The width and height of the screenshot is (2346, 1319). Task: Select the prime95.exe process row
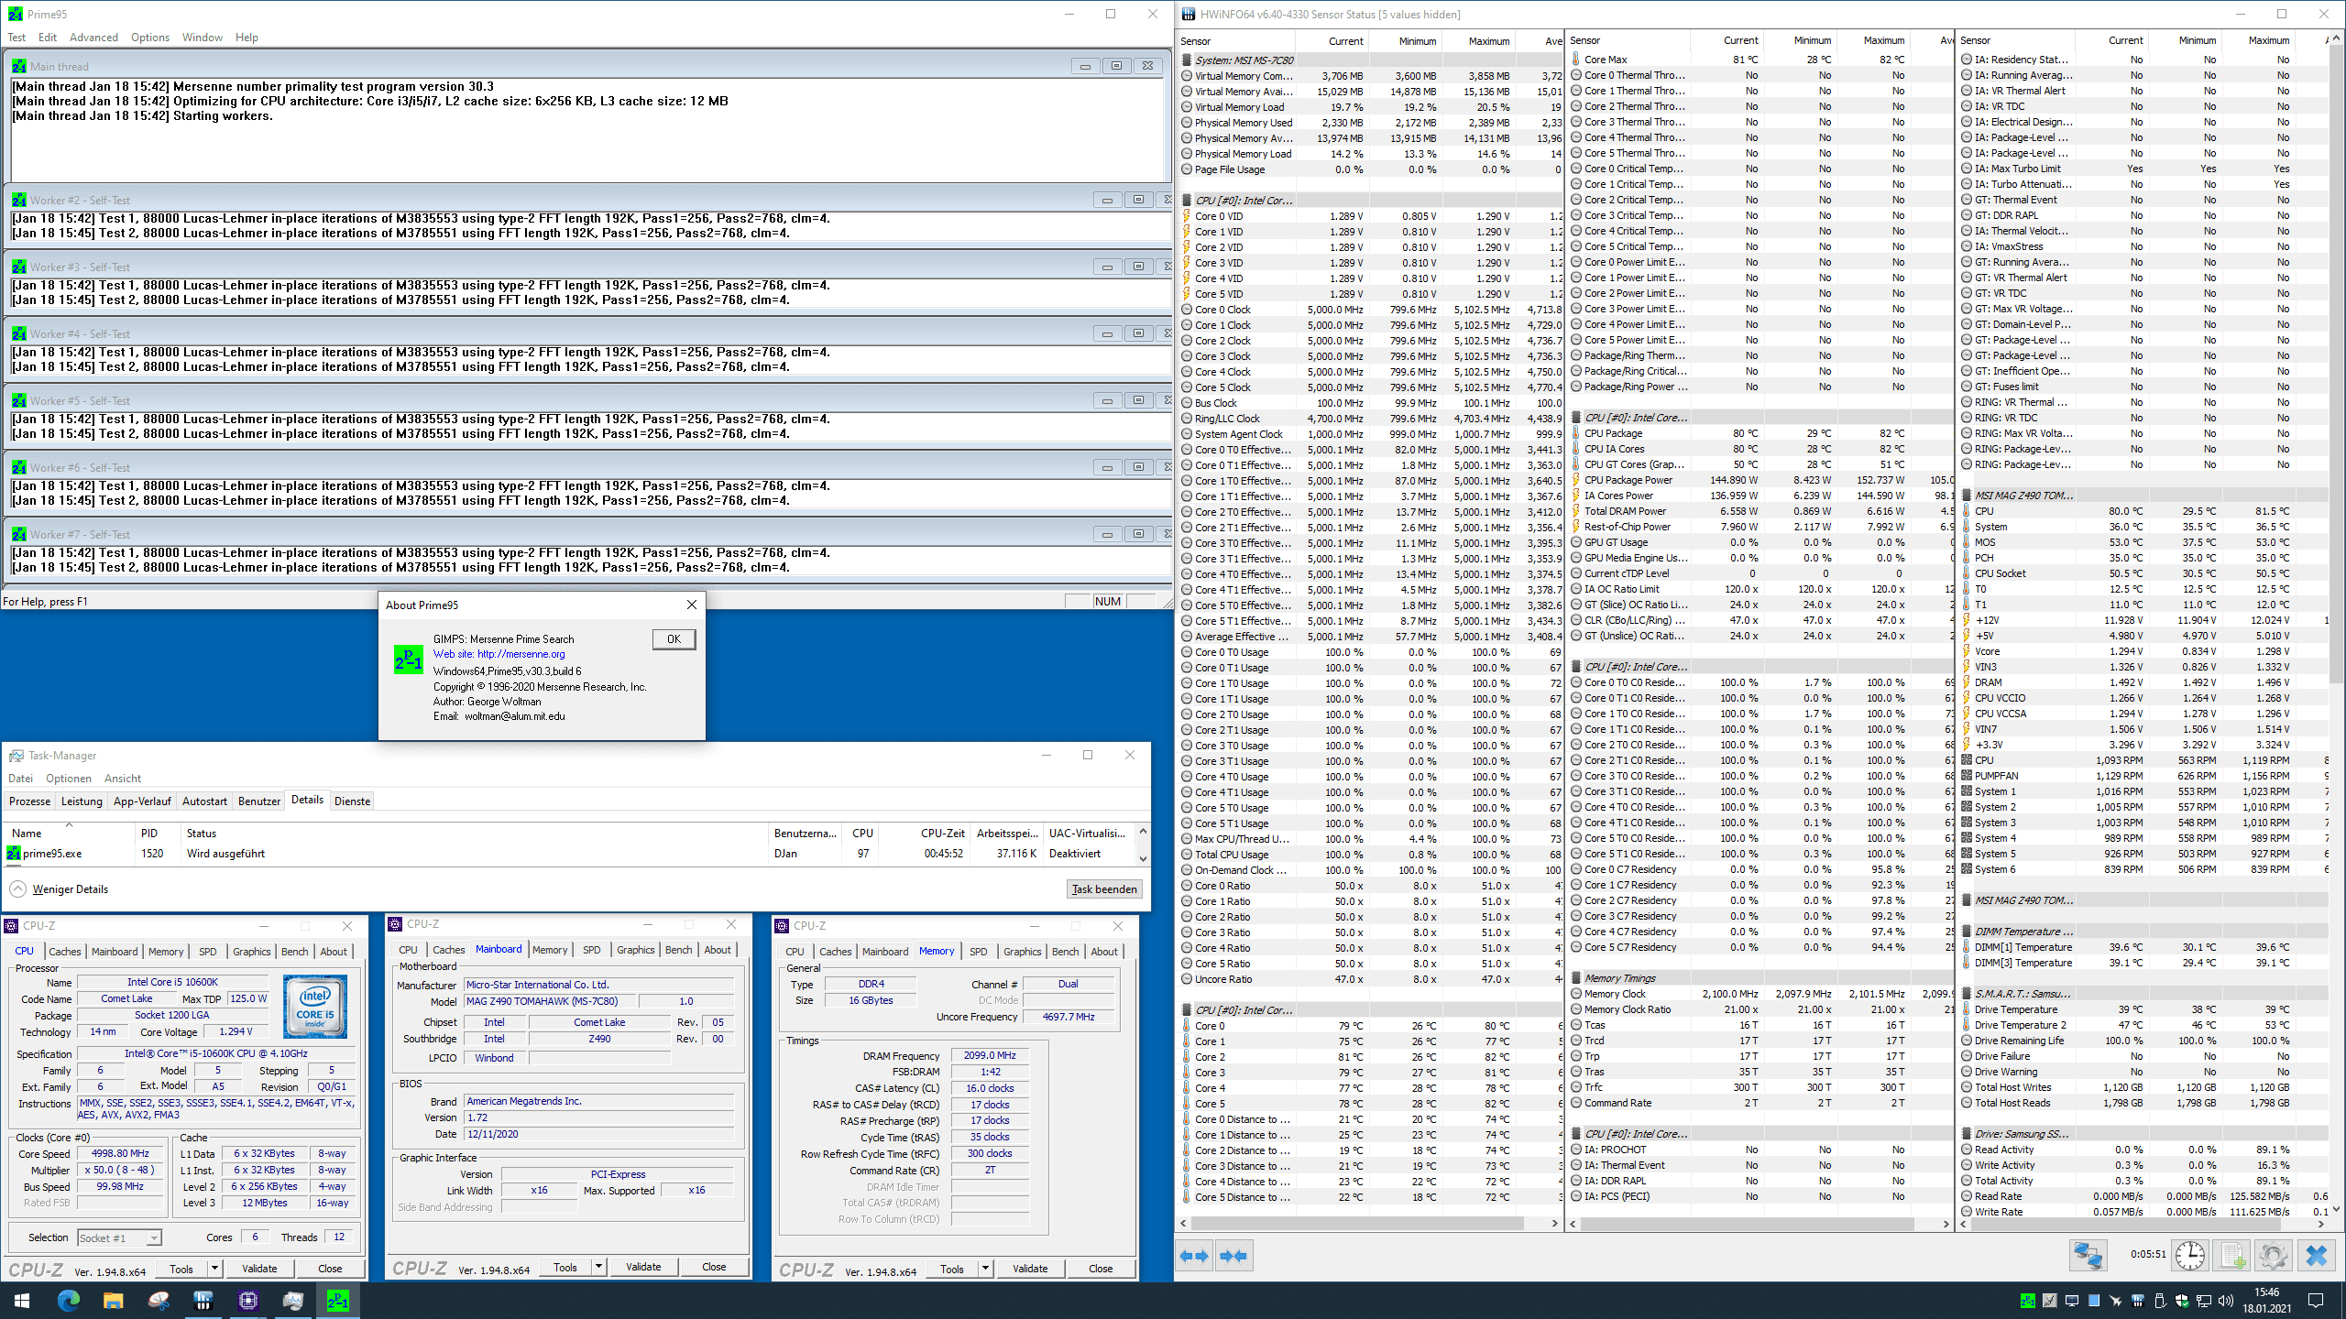(x=53, y=853)
